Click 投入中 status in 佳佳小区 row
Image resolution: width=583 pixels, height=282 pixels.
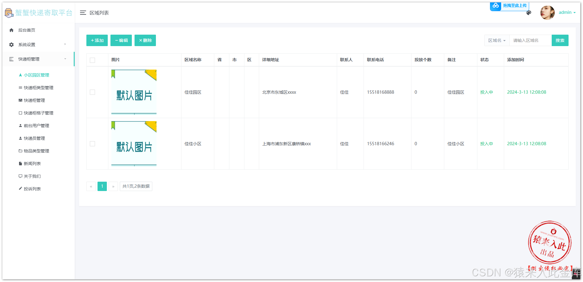487,144
